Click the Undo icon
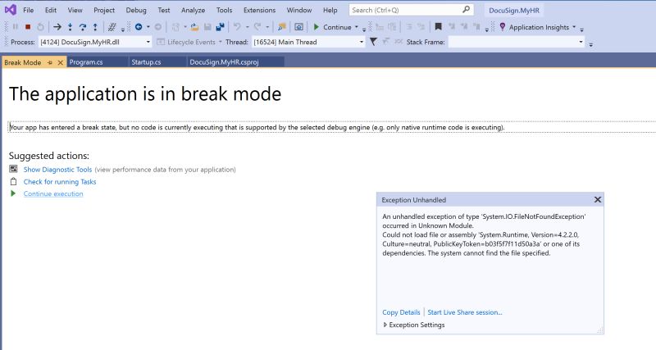 (x=237, y=27)
